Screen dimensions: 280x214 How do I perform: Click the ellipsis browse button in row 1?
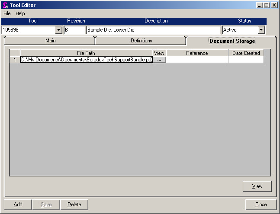click(x=159, y=60)
